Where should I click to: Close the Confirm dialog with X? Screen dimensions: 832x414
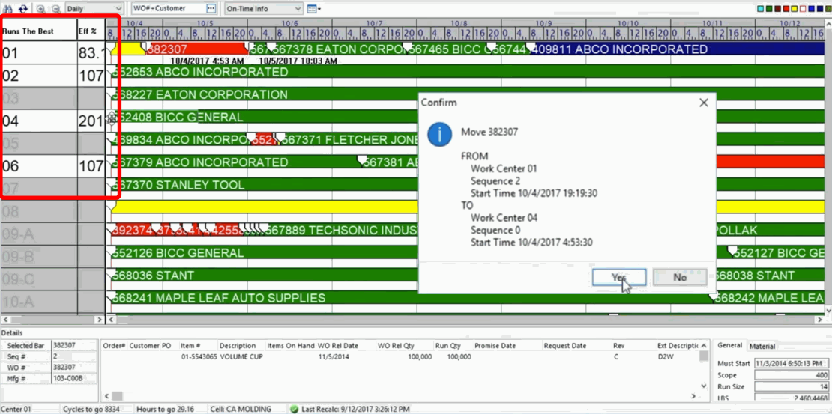click(x=703, y=103)
